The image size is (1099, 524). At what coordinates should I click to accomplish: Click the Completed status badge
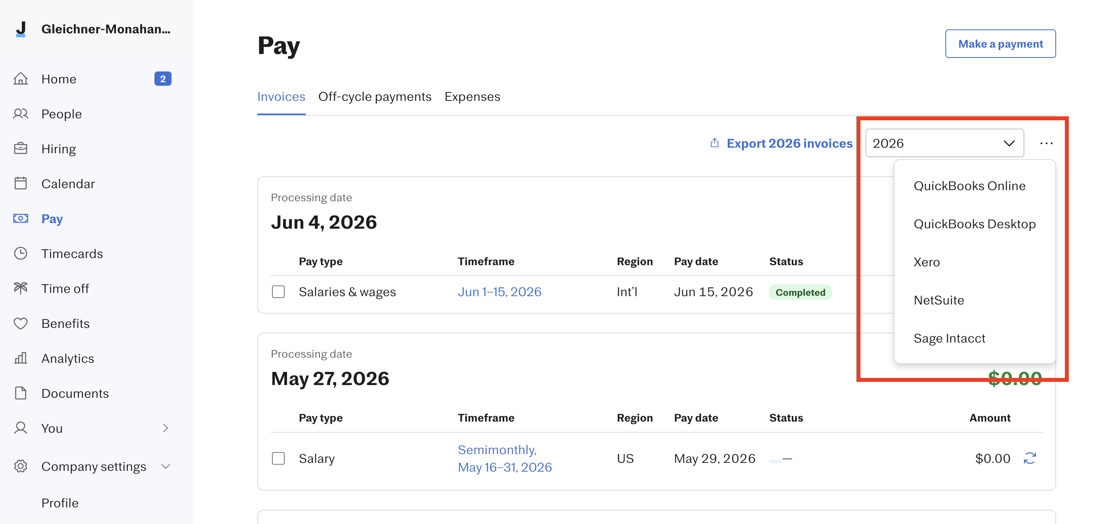click(x=800, y=292)
